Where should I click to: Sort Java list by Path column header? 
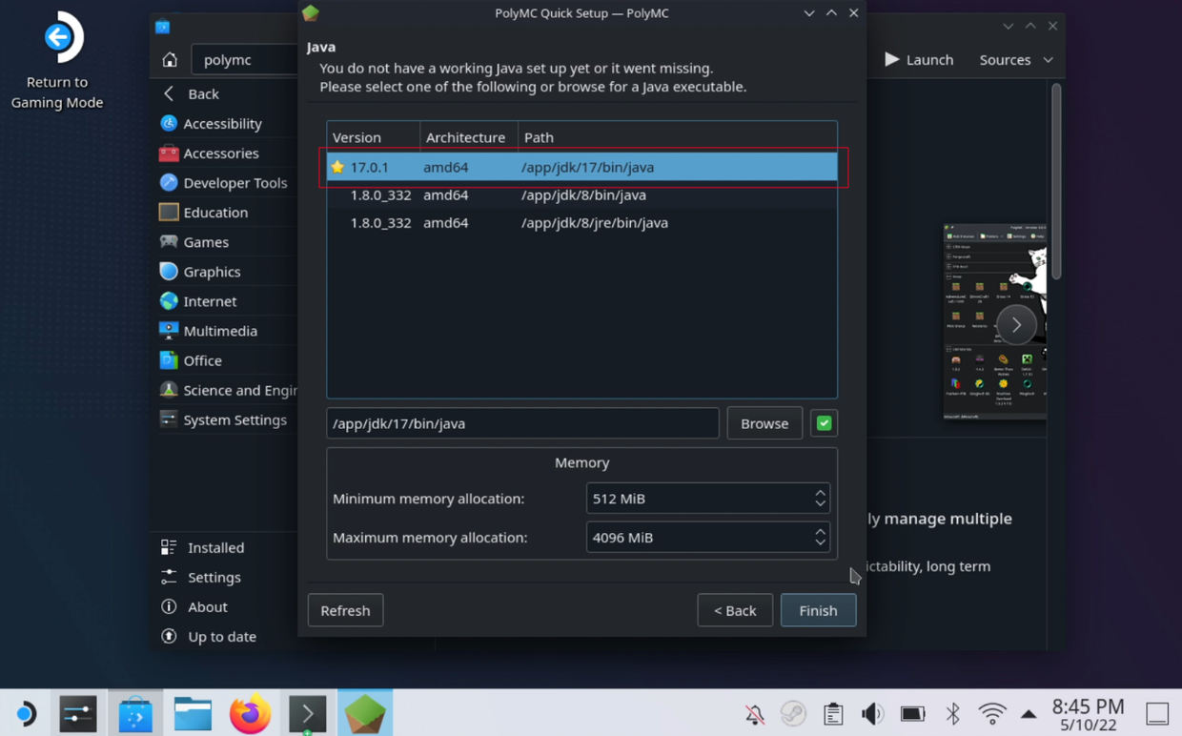pyautogui.click(x=677, y=137)
